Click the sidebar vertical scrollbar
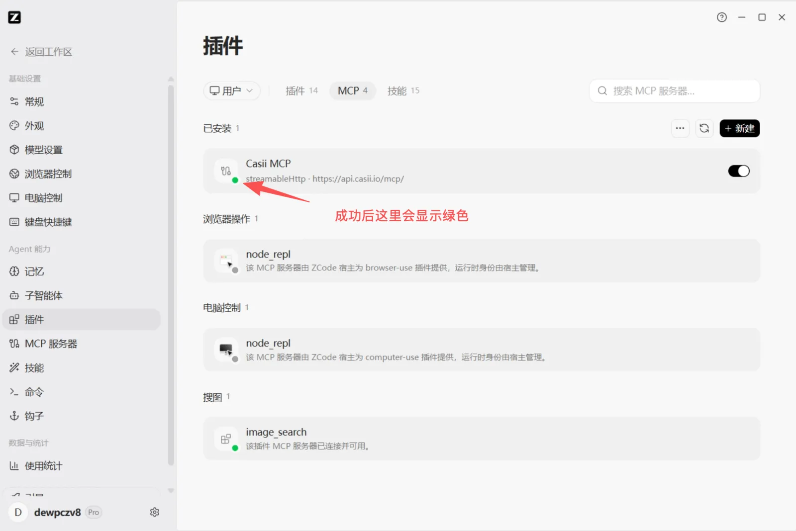This screenshot has height=531, width=796. (x=171, y=275)
